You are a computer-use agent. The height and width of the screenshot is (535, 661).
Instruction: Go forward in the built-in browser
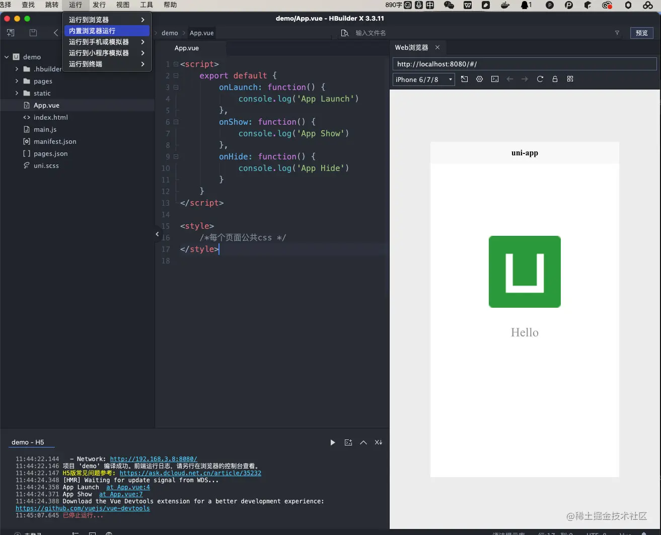525,79
